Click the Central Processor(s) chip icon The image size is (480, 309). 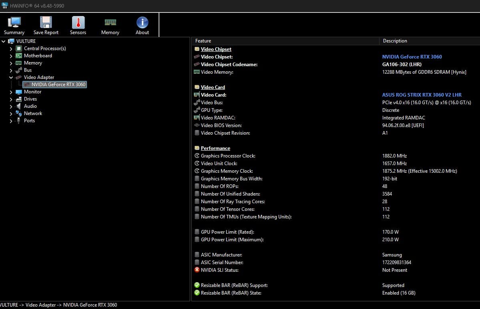pyautogui.click(x=19, y=48)
